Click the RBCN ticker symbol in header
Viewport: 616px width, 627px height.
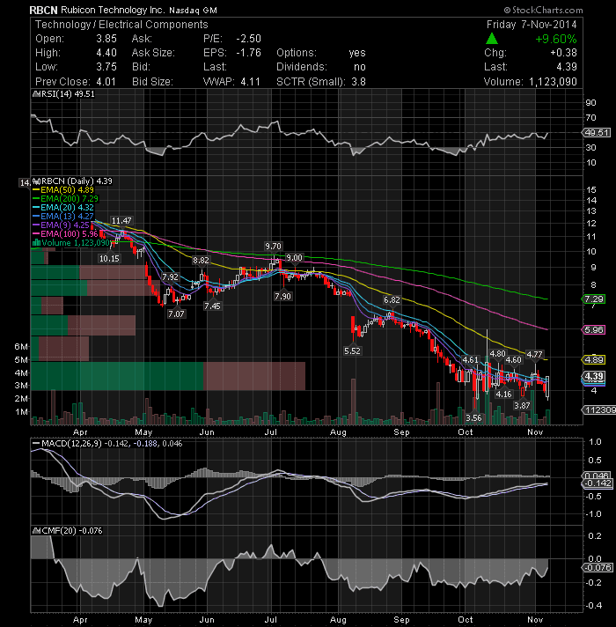tap(43, 11)
